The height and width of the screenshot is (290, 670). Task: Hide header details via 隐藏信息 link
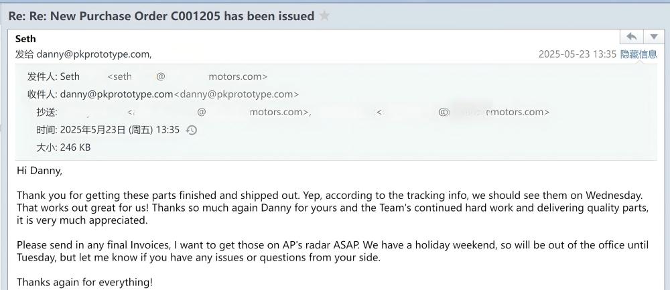(x=638, y=54)
